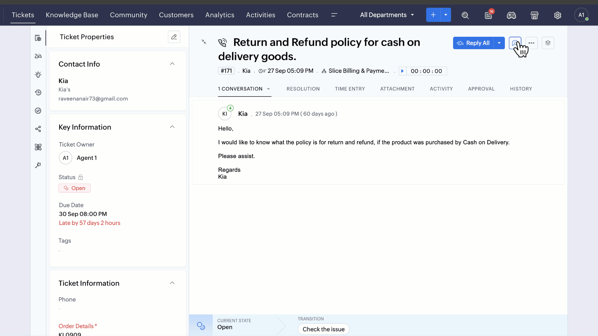Open the gamepad gamescope icon
Screen dimensions: 598x336
[x=511, y=15]
